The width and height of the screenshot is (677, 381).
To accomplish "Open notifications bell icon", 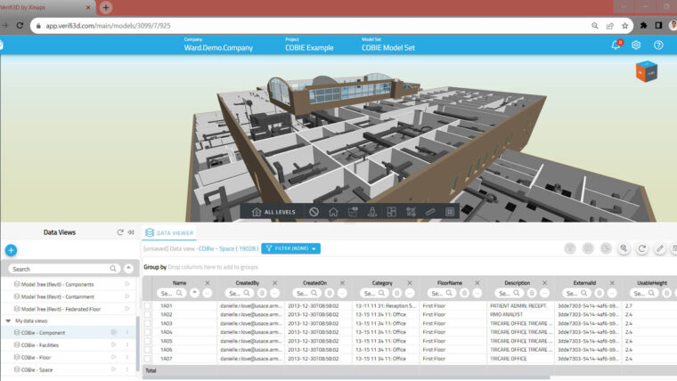I will pos(615,45).
